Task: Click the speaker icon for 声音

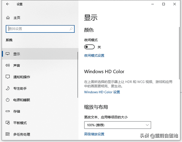Action: pos(8,65)
